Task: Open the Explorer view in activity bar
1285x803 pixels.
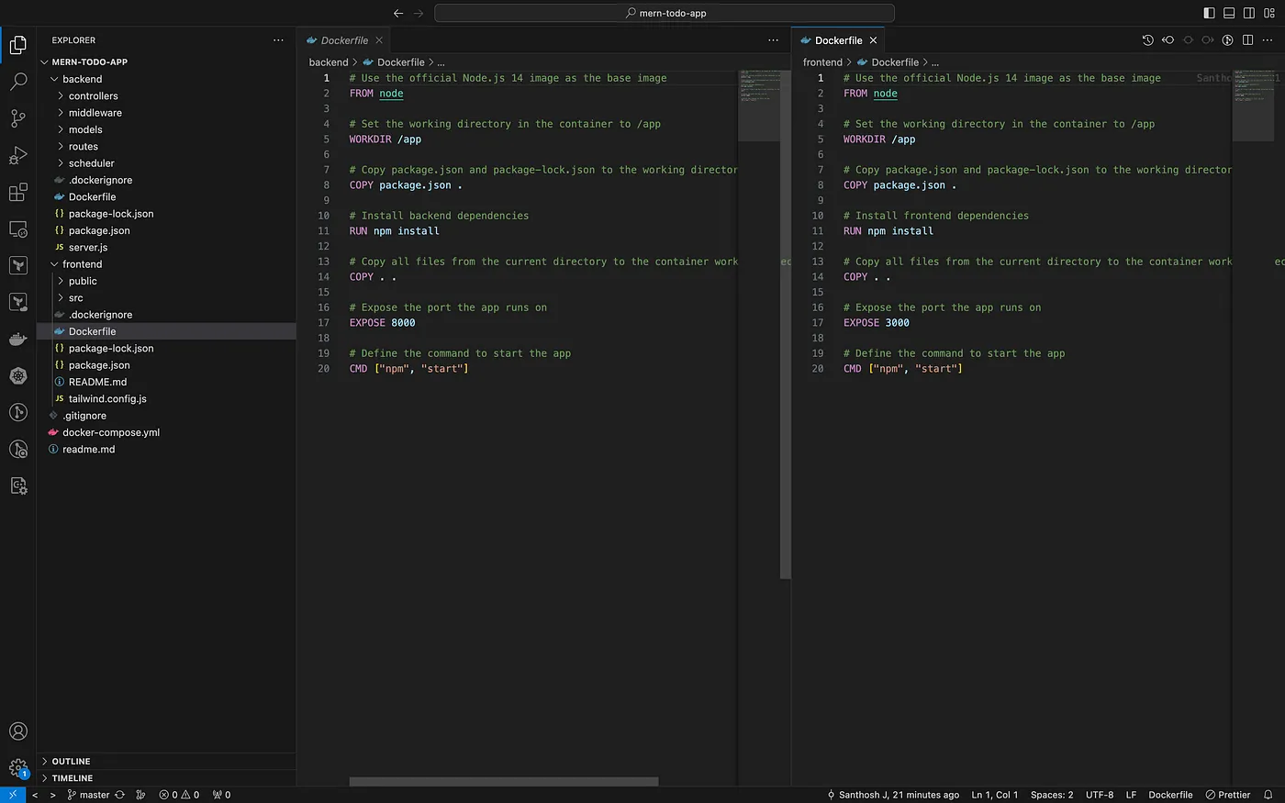Action: [x=17, y=44]
